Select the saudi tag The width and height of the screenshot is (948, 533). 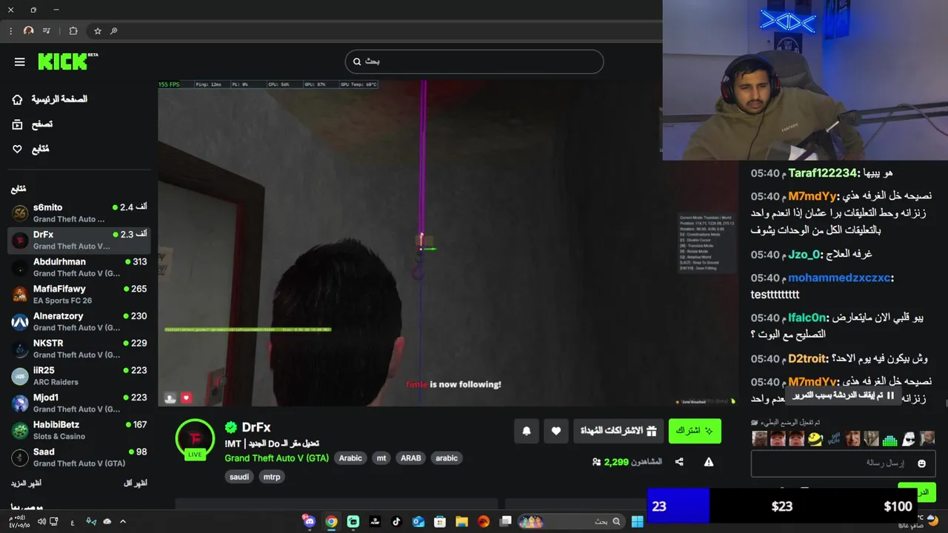pyautogui.click(x=239, y=477)
